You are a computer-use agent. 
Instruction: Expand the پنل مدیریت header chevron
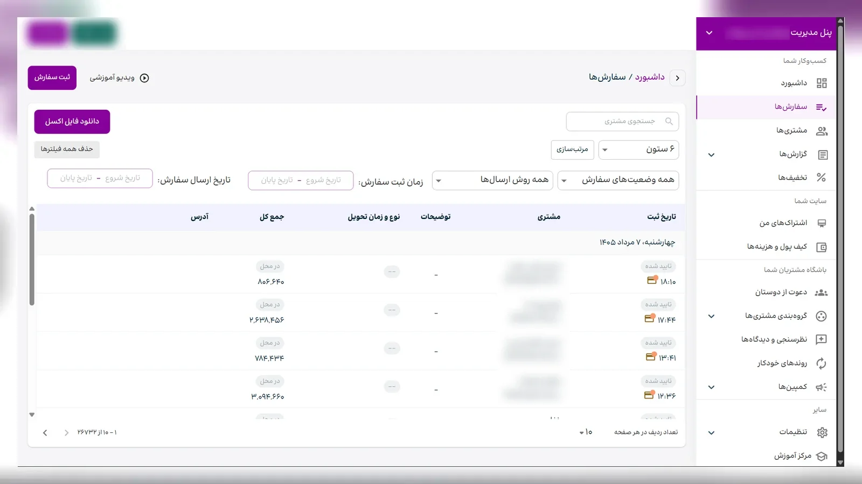[x=709, y=33]
